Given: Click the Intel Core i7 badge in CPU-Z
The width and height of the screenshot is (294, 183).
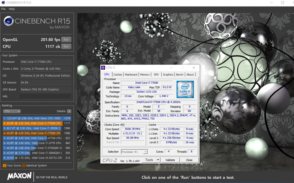Looking at the screenshot, I should pyautogui.click(x=185, y=89).
